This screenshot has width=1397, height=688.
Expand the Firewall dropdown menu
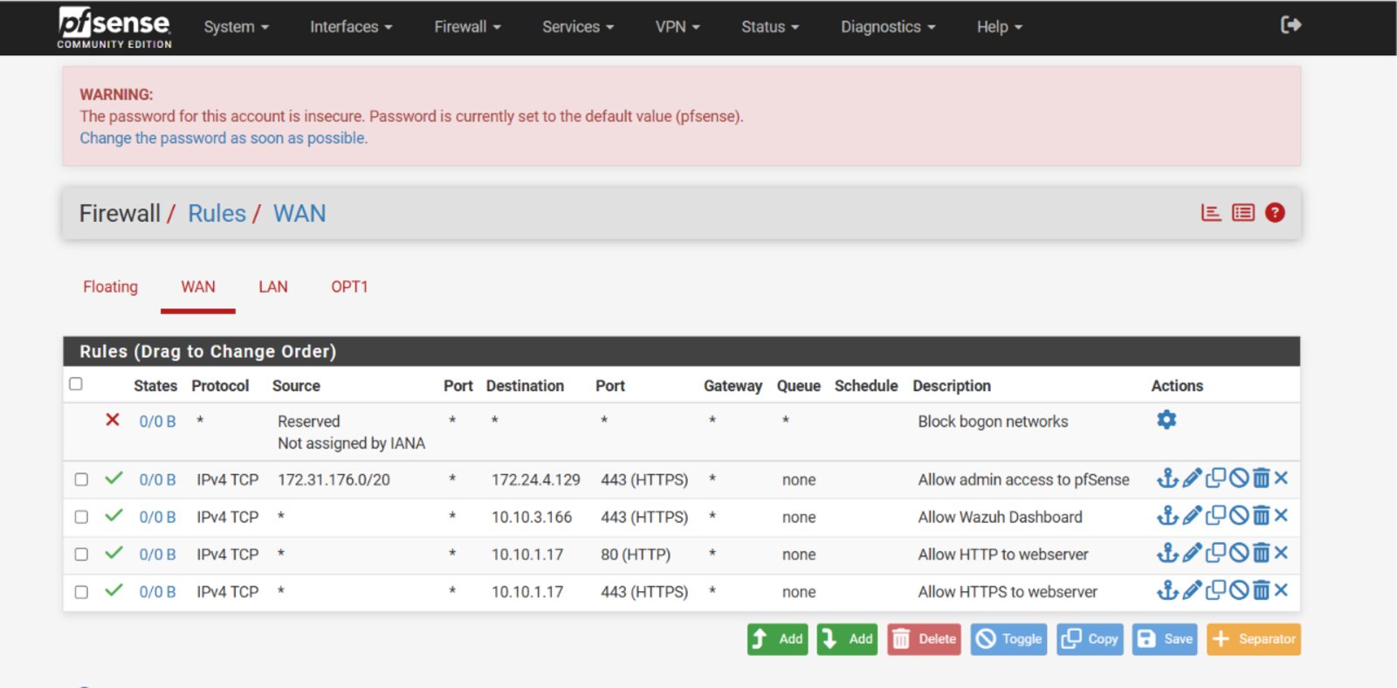[467, 27]
